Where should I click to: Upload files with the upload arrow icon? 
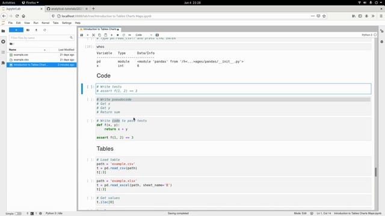[x=36, y=30]
